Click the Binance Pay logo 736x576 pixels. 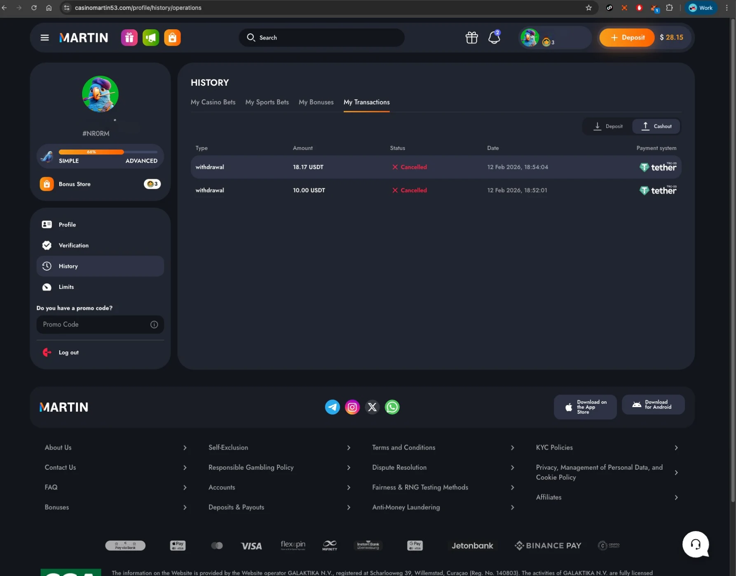tap(548, 546)
